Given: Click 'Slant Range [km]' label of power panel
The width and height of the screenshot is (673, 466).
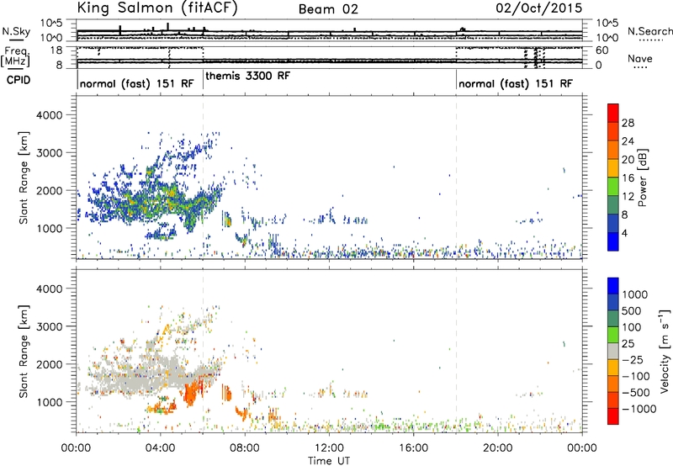Looking at the screenshot, I should [24, 177].
